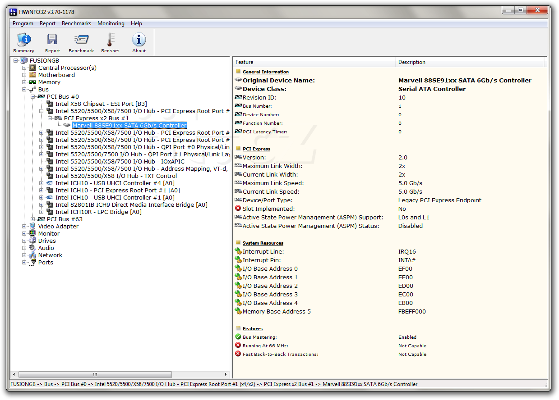This screenshot has height=400, width=559.
Task: Click the green check beside Bus Mastering
Action: (x=238, y=337)
